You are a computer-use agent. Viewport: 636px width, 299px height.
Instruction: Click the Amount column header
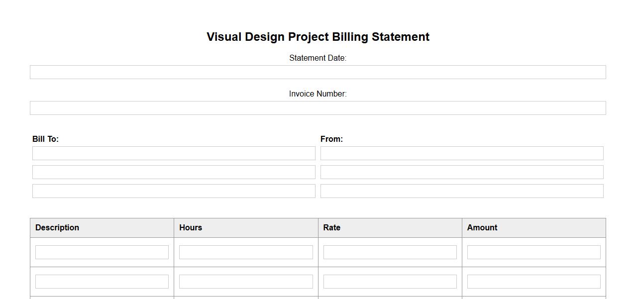(482, 228)
